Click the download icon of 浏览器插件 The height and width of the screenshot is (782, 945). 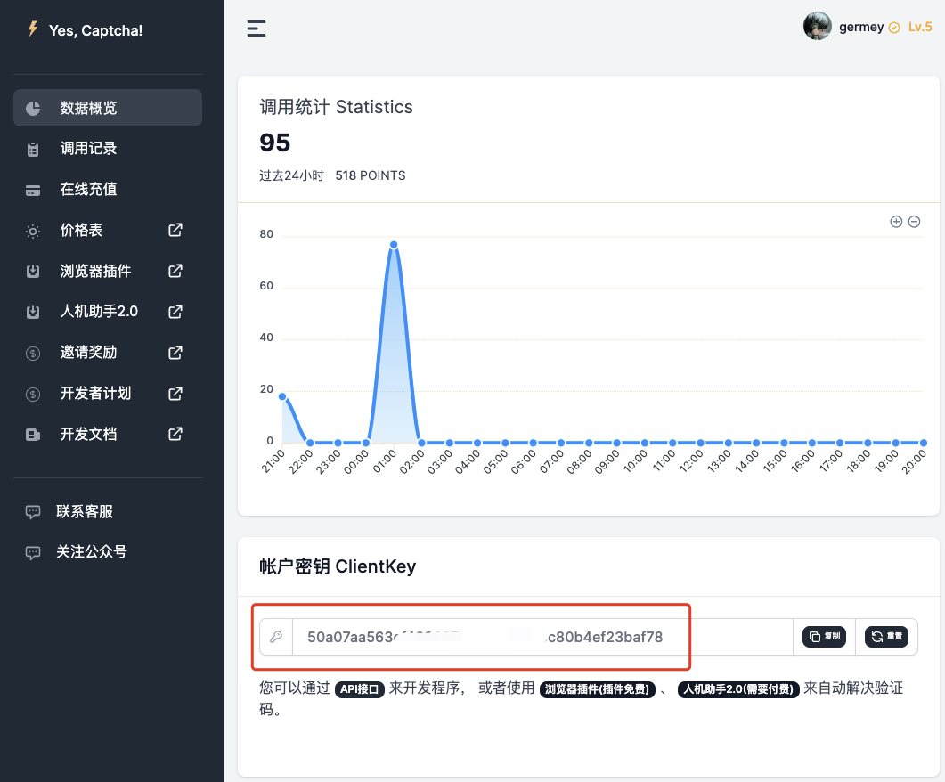click(x=33, y=272)
